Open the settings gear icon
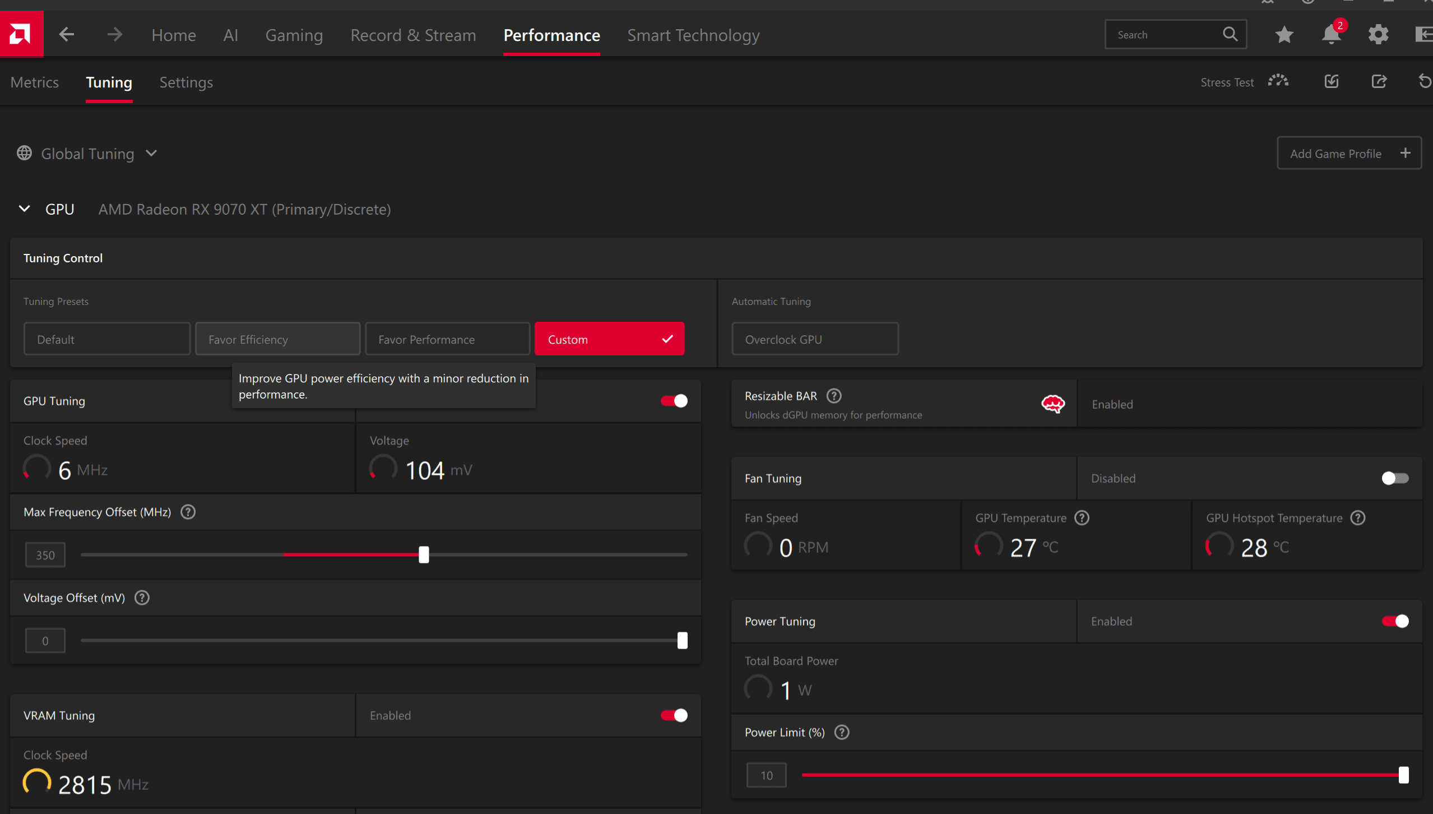This screenshot has width=1433, height=814. click(1378, 35)
